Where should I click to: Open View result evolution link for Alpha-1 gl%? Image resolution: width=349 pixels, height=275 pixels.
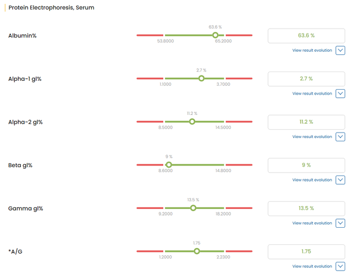pyautogui.click(x=312, y=94)
